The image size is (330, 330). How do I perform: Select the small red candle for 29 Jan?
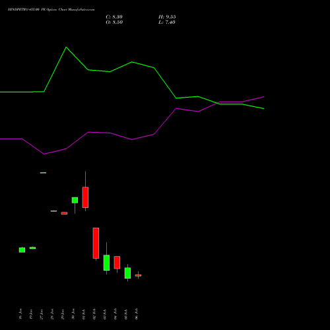64,213
